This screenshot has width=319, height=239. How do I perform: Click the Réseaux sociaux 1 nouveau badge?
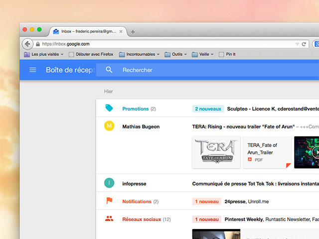pos(207,219)
